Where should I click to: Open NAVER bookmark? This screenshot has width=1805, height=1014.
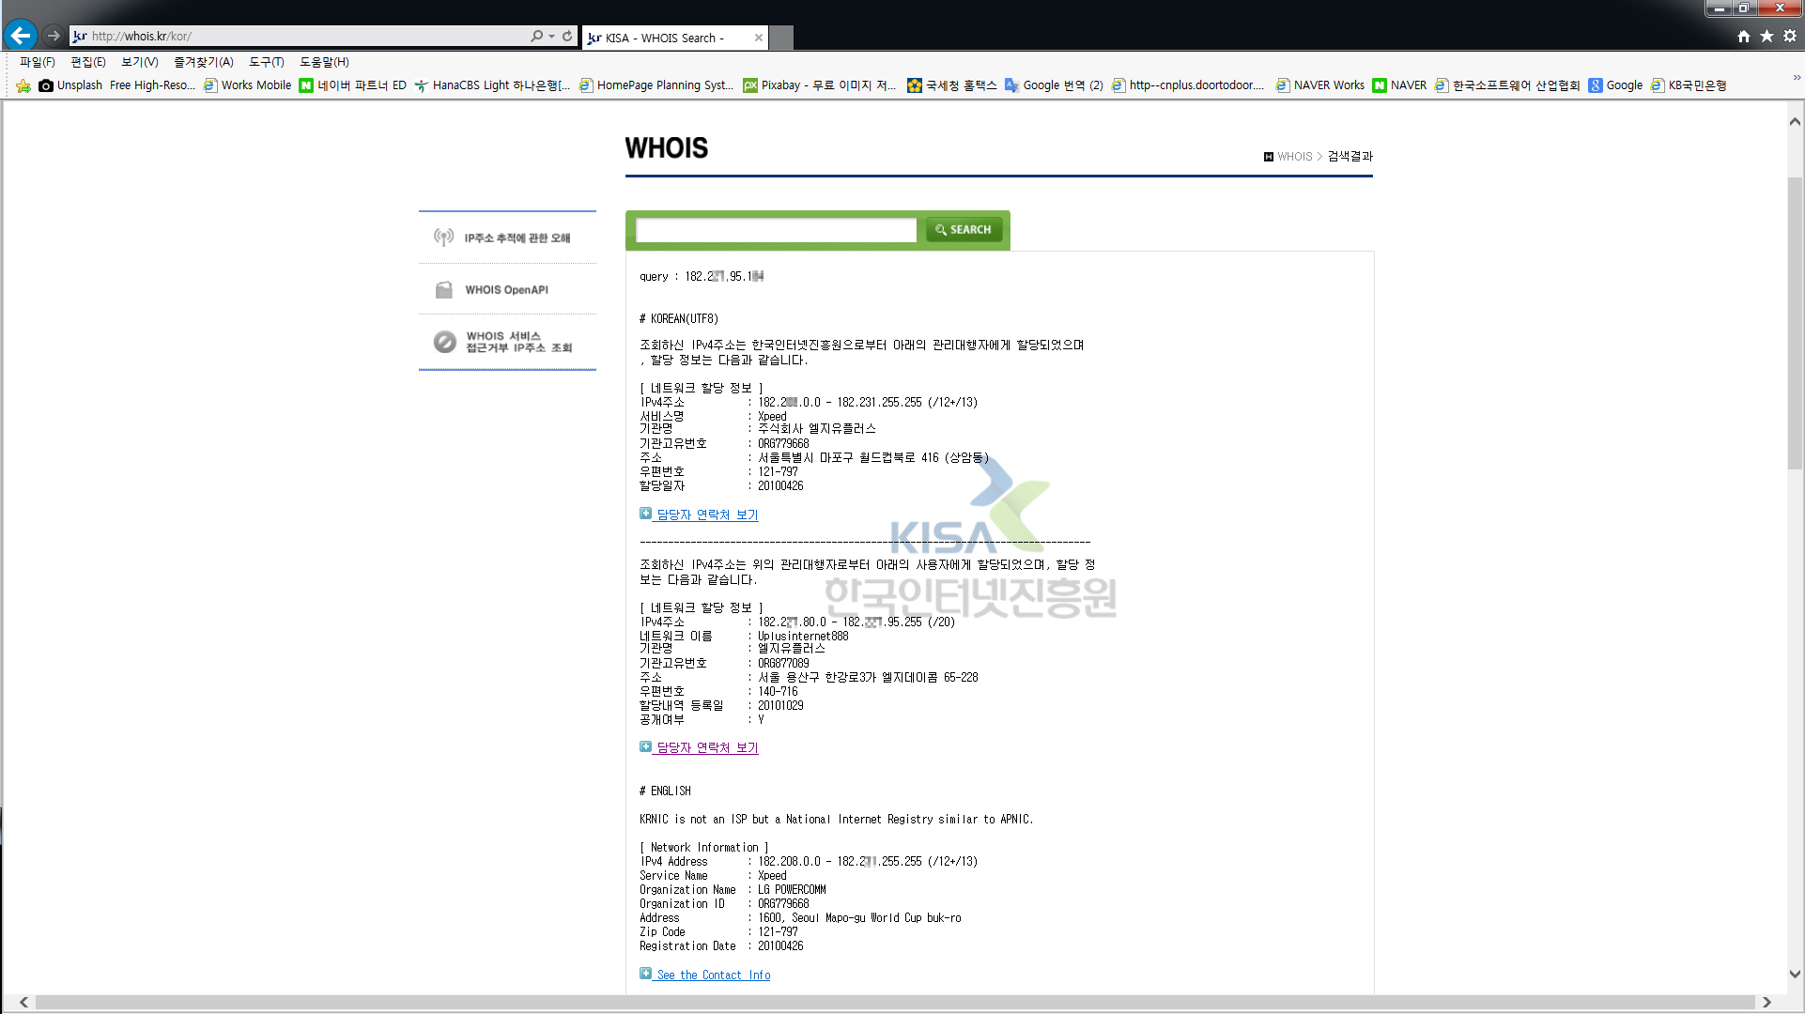pos(1399,85)
